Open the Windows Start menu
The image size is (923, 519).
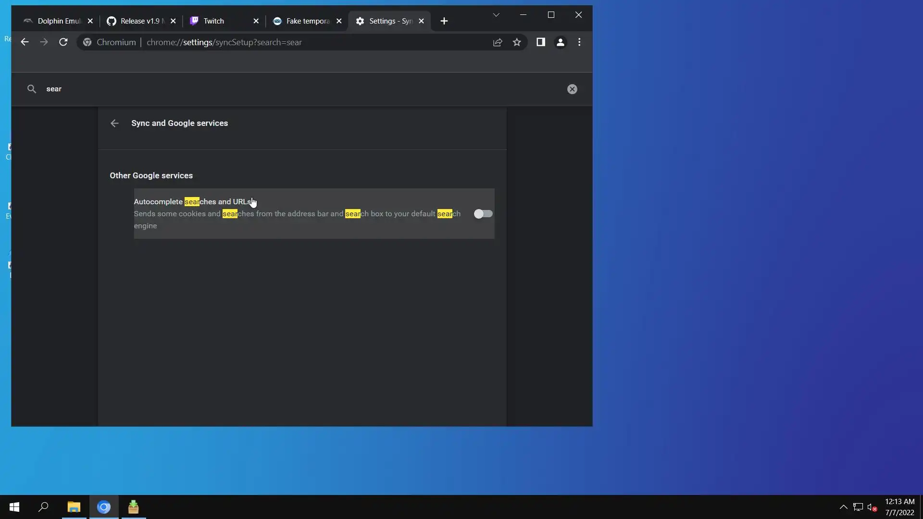[14, 507]
